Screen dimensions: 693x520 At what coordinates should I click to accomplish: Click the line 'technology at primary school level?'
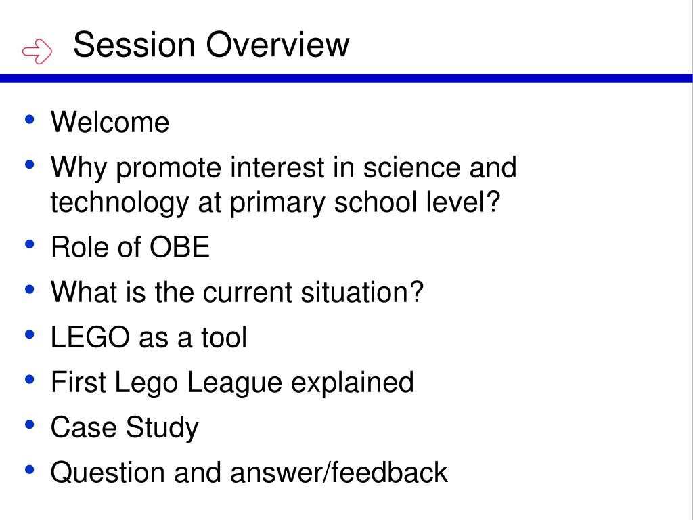coord(275,203)
